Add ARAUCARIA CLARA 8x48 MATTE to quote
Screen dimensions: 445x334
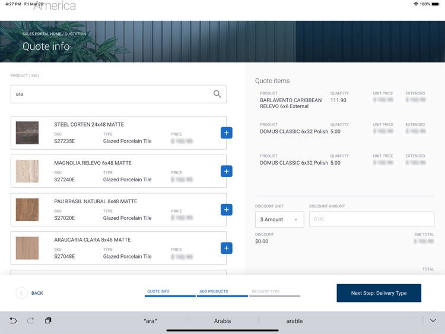(x=227, y=248)
